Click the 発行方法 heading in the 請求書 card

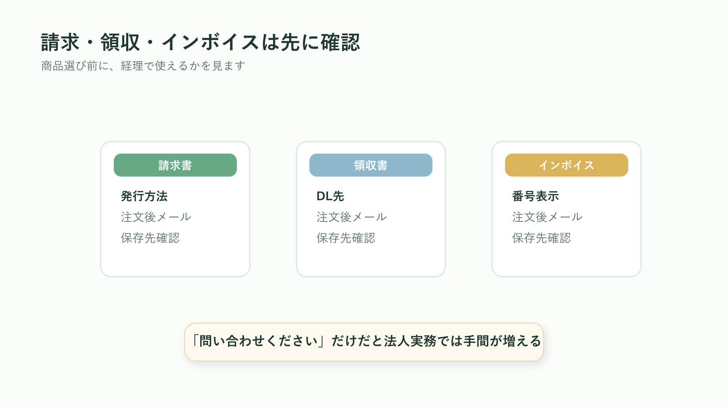pos(144,196)
